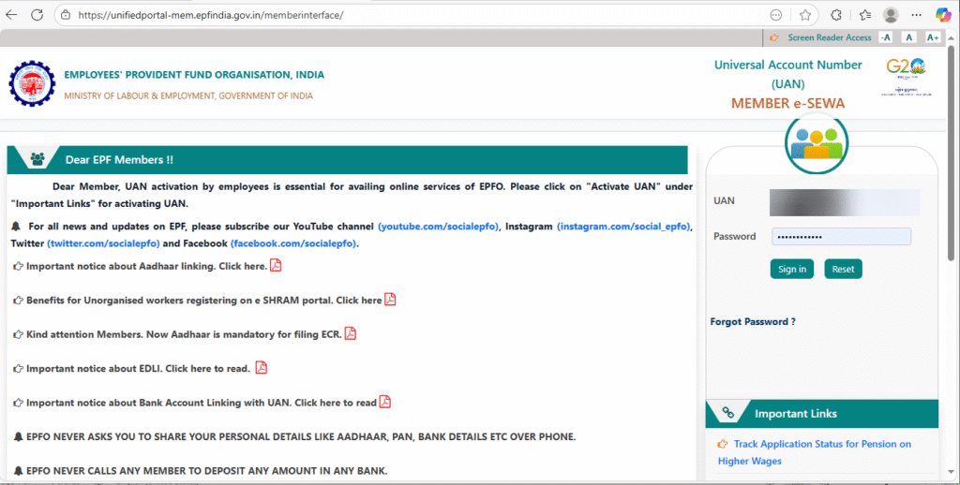Open the address bar more-options ellipsis icon
The width and height of the screenshot is (960, 485).
click(775, 15)
